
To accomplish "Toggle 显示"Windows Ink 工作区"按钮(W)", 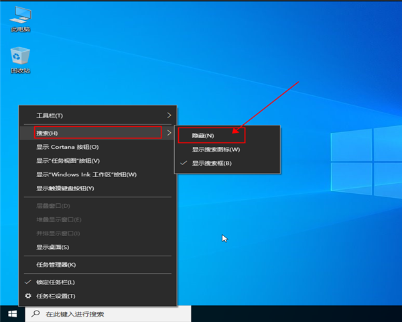I will click(x=86, y=174).
